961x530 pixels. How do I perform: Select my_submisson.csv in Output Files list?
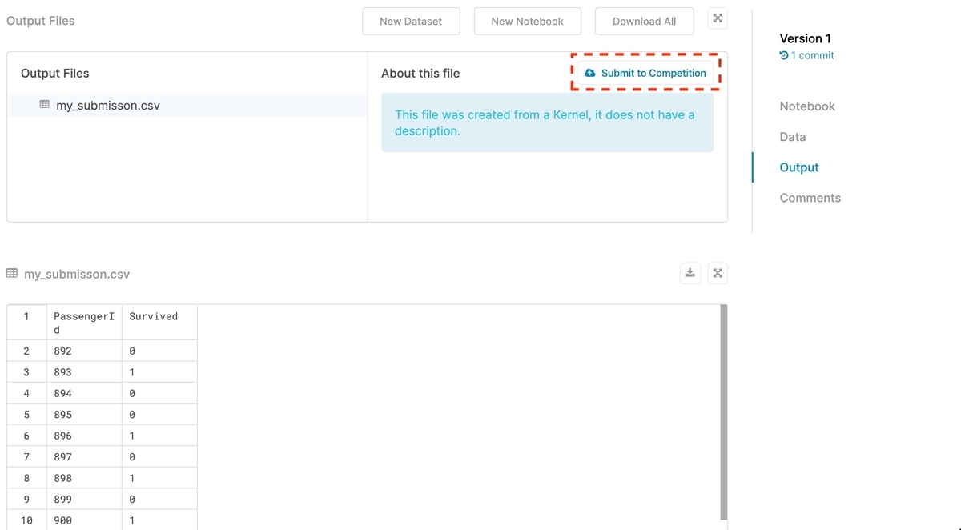187,105
